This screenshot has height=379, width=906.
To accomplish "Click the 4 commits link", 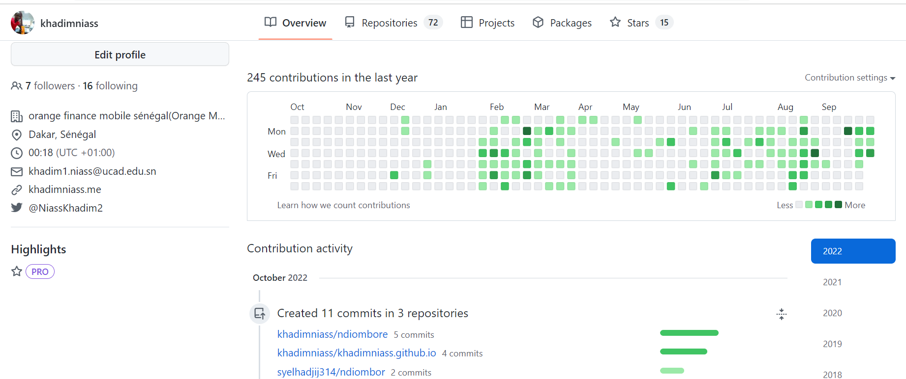I will click(462, 353).
